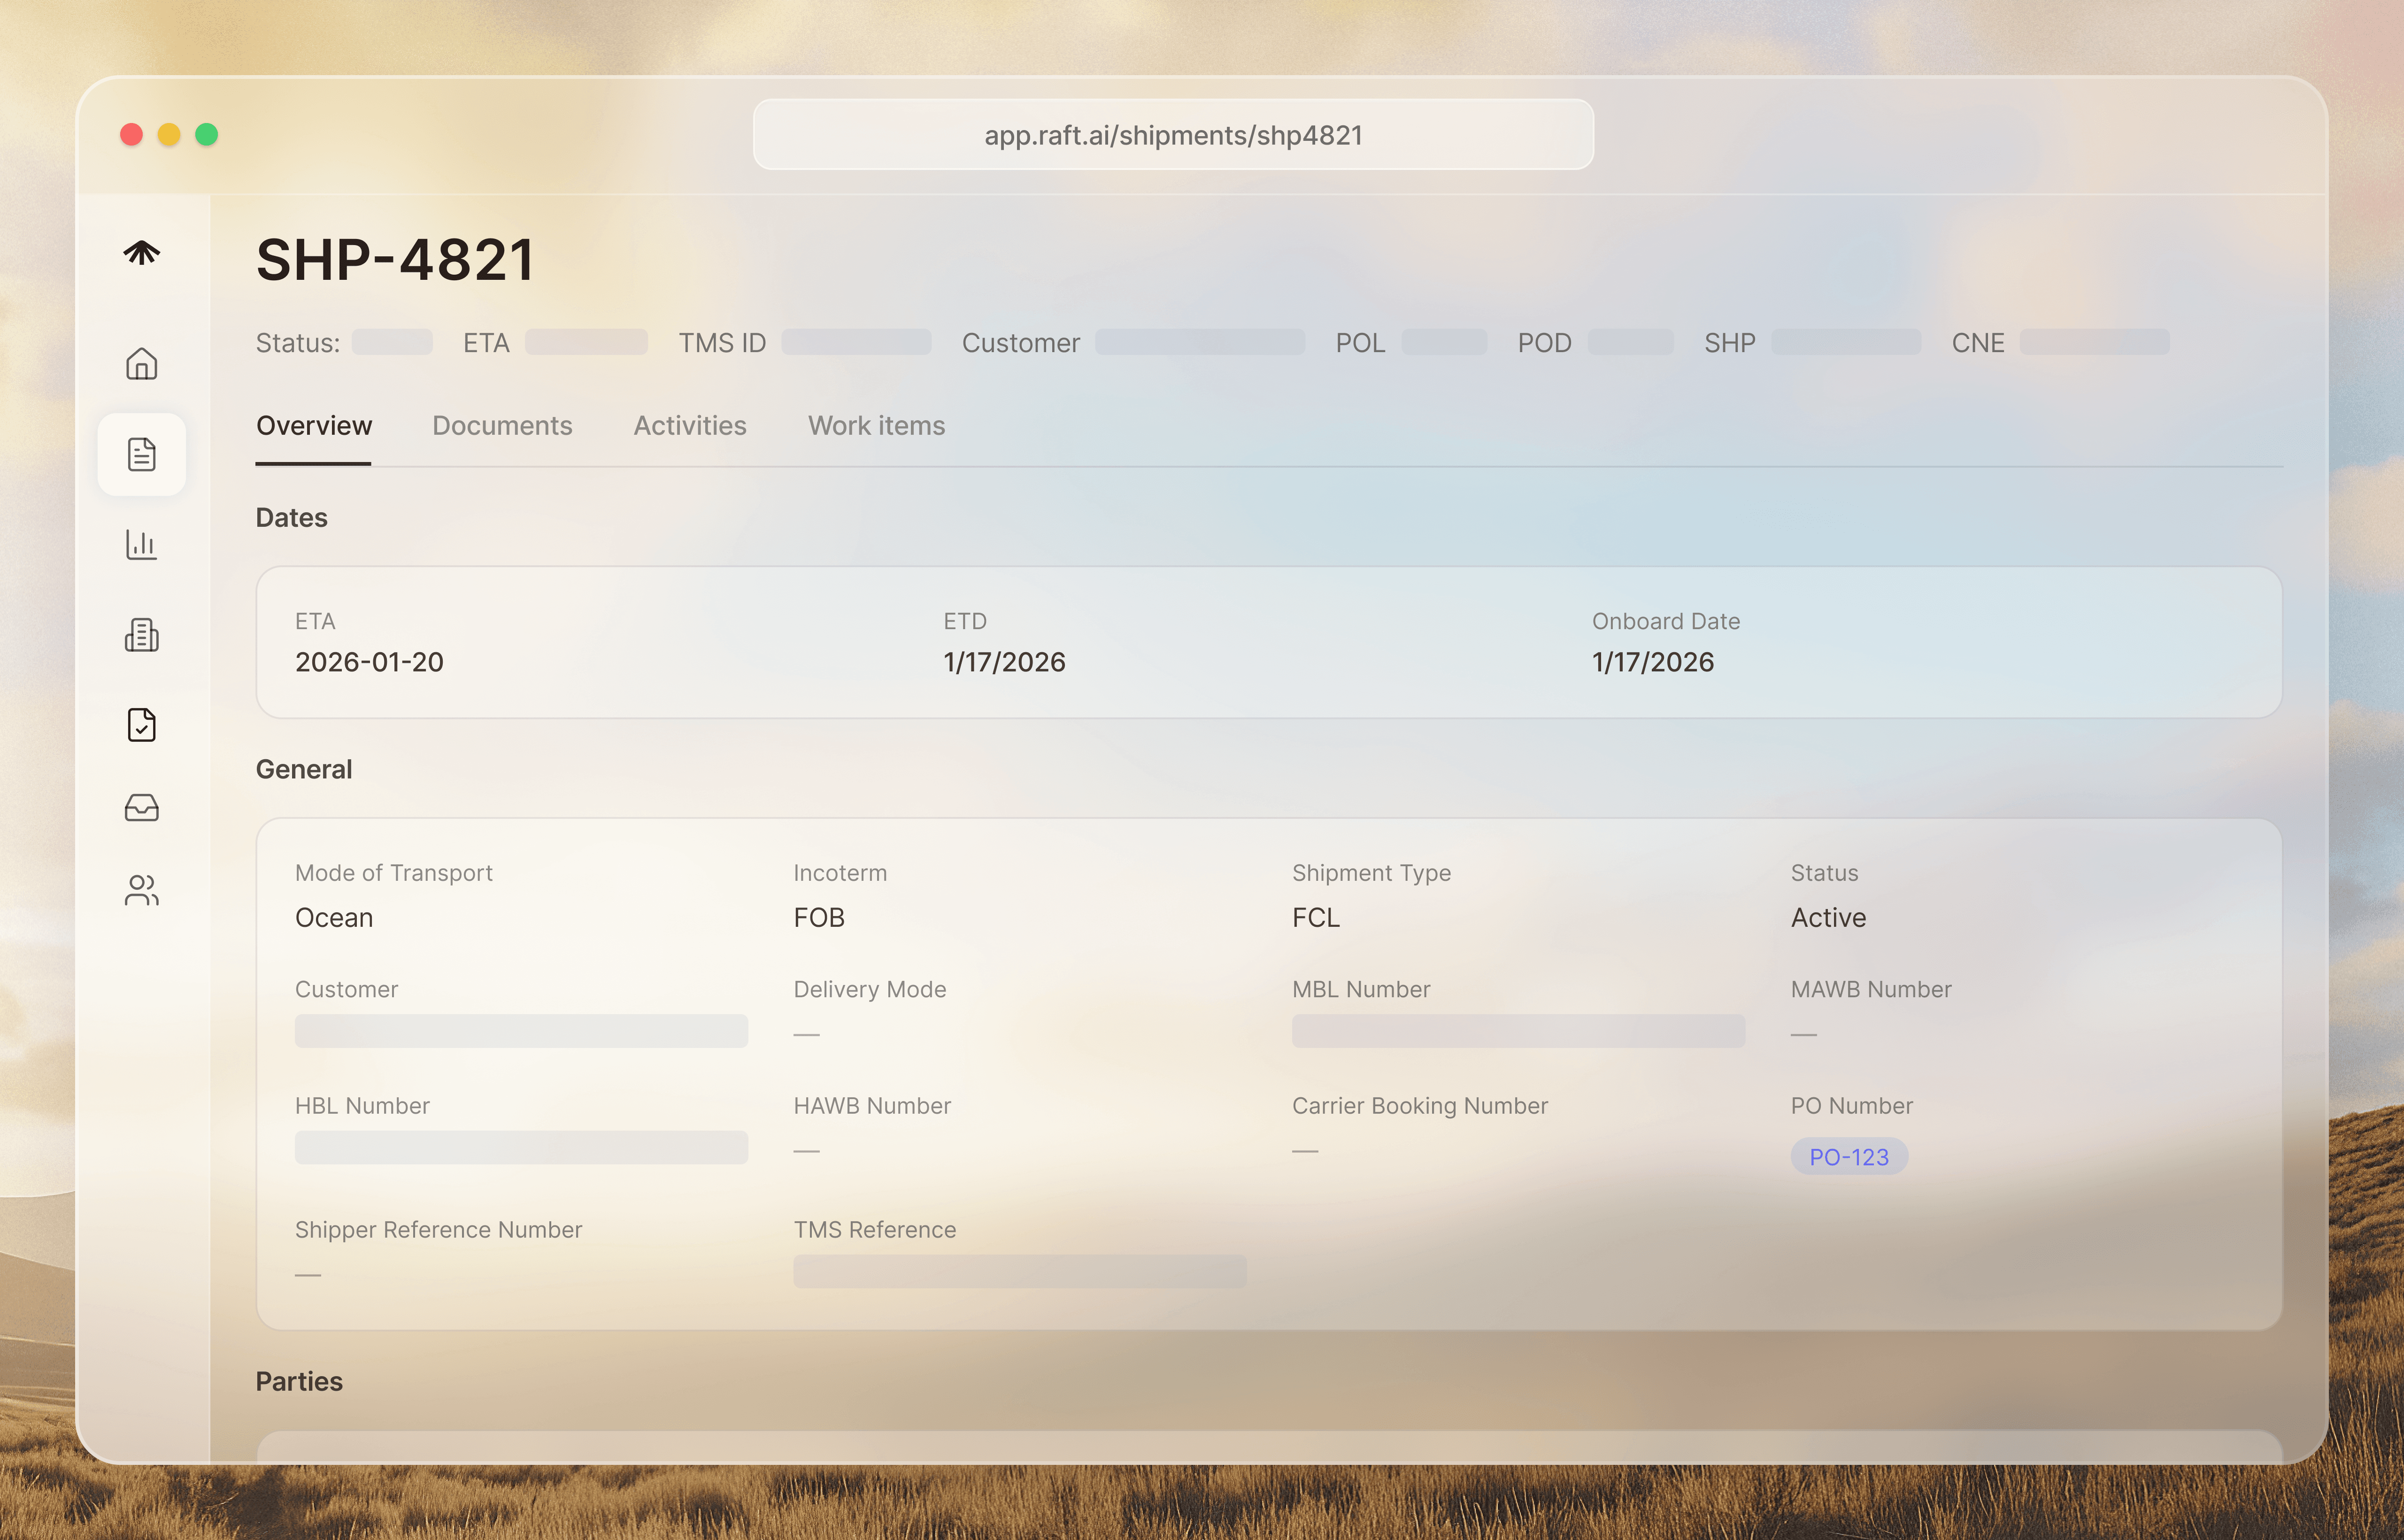Open the inbox tray icon in the sidebar
The image size is (2404, 1540).
point(141,807)
